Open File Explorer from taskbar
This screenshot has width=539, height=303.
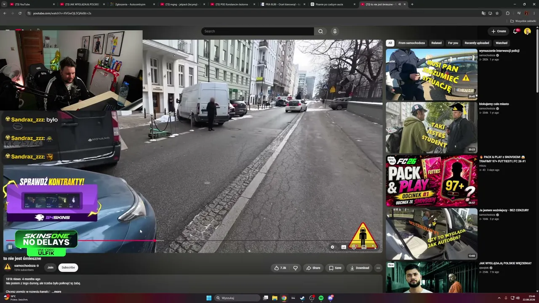click(x=275, y=298)
